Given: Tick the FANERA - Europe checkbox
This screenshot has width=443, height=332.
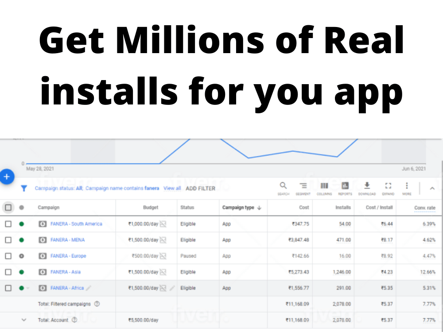Looking at the screenshot, I should tap(8, 256).
